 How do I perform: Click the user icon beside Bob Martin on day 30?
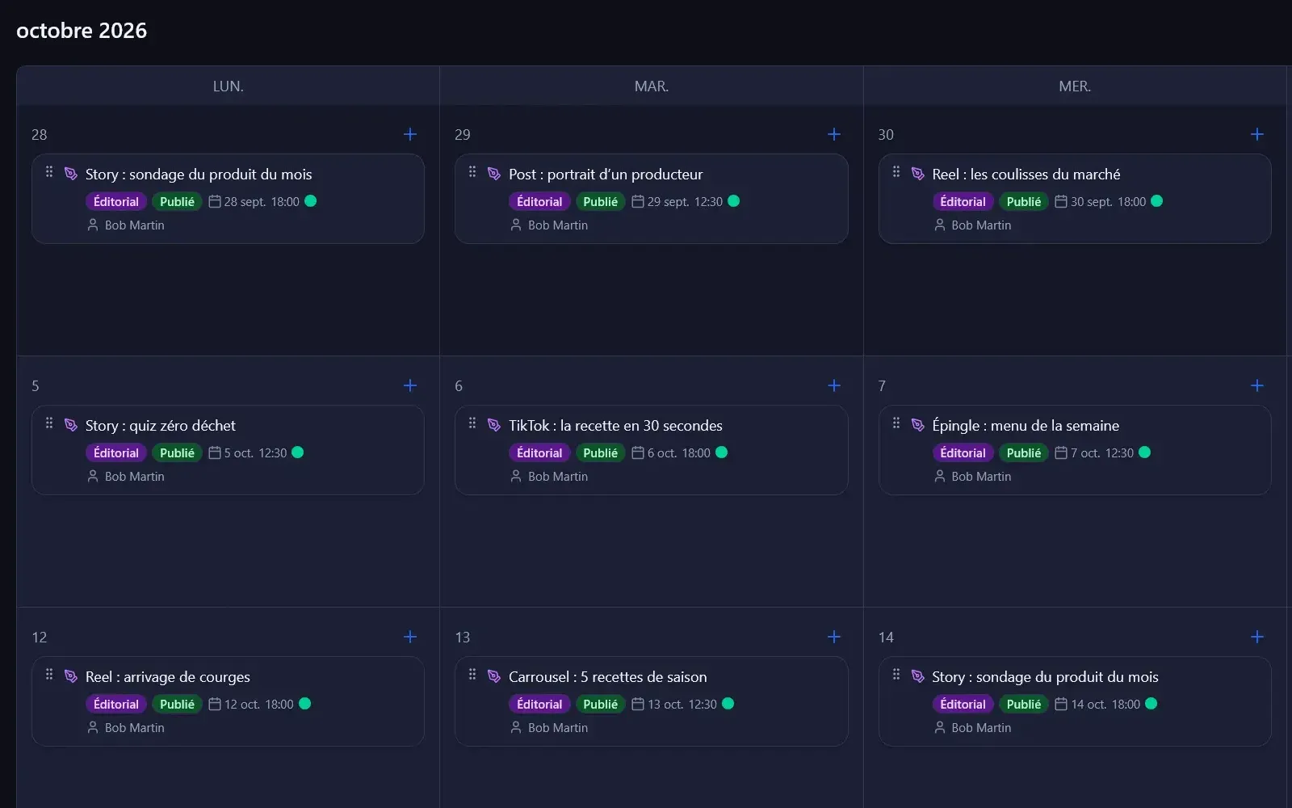(x=940, y=225)
